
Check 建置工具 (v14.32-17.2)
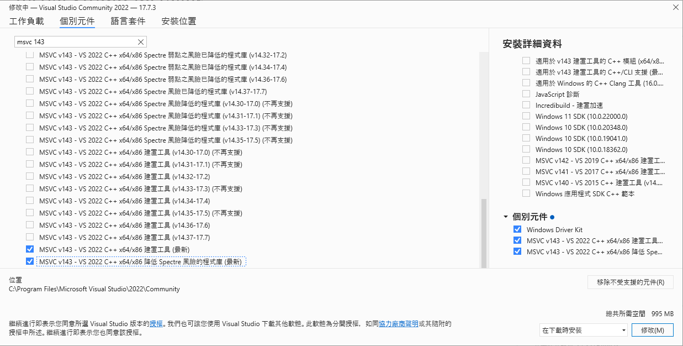click(x=30, y=177)
